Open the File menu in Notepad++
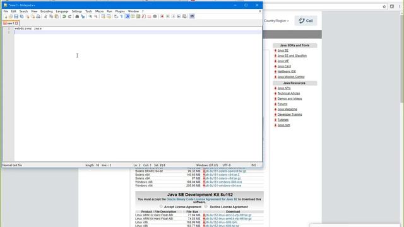 point(6,11)
